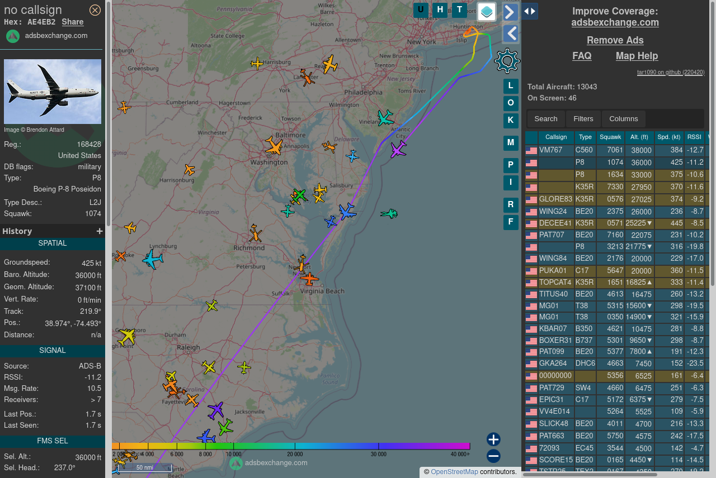Toggle the O map option button
Image resolution: width=716 pixels, height=478 pixels.
tap(511, 103)
